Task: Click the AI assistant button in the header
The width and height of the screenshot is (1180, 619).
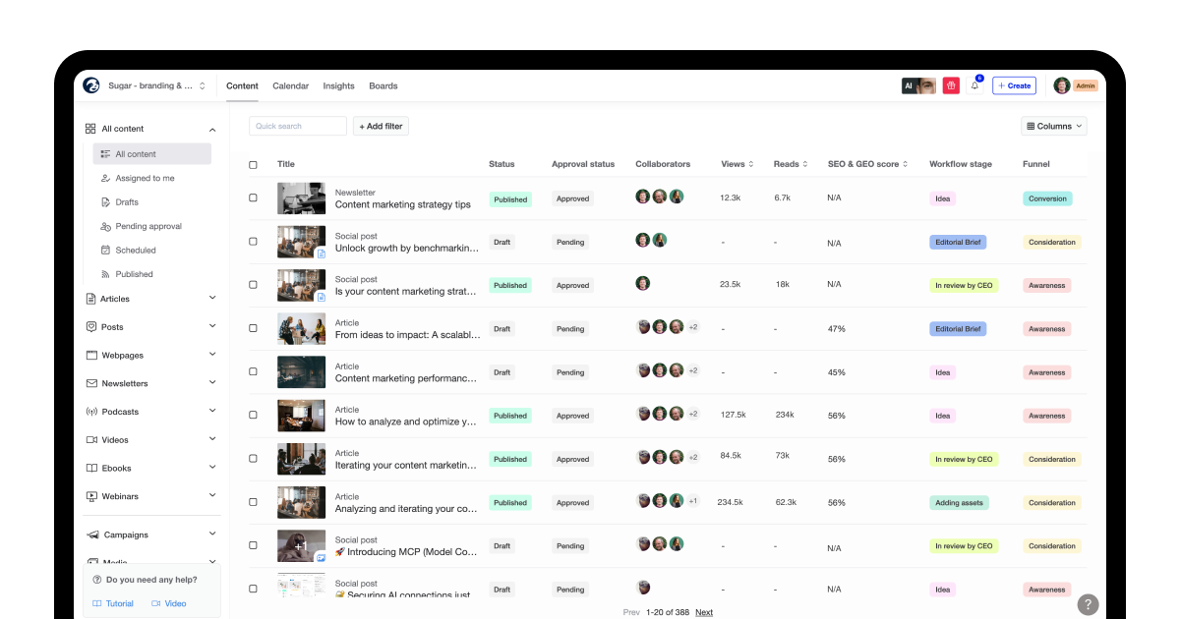Action: click(916, 85)
